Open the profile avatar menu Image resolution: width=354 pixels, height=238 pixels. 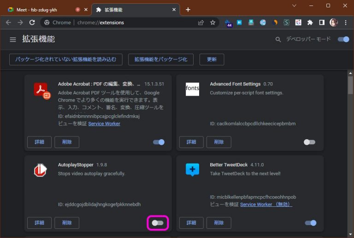[x=334, y=22]
